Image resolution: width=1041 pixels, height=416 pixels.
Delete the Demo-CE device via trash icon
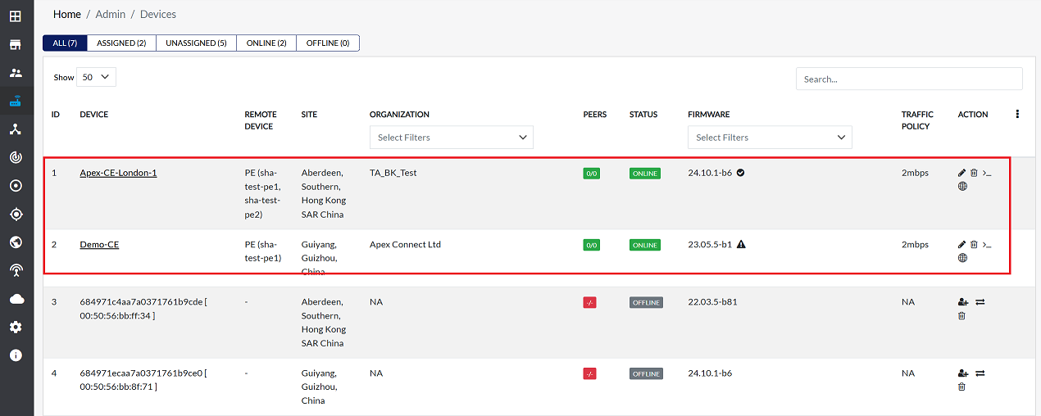[974, 244]
